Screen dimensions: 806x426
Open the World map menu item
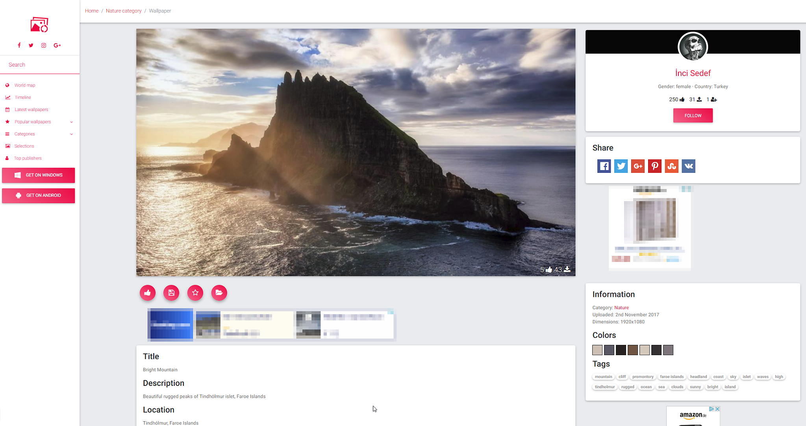(x=25, y=85)
